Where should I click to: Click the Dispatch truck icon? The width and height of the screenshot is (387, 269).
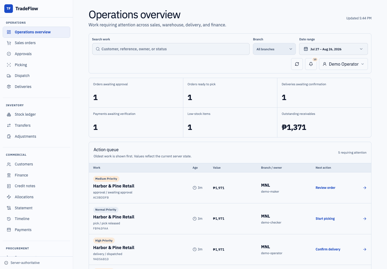coord(9,76)
